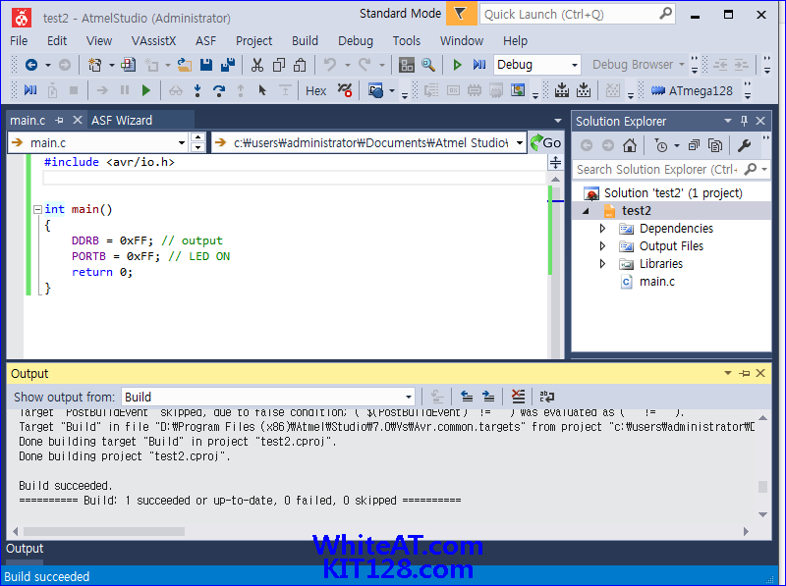Close the main.c editor tab
The image size is (786, 586).
(78, 120)
